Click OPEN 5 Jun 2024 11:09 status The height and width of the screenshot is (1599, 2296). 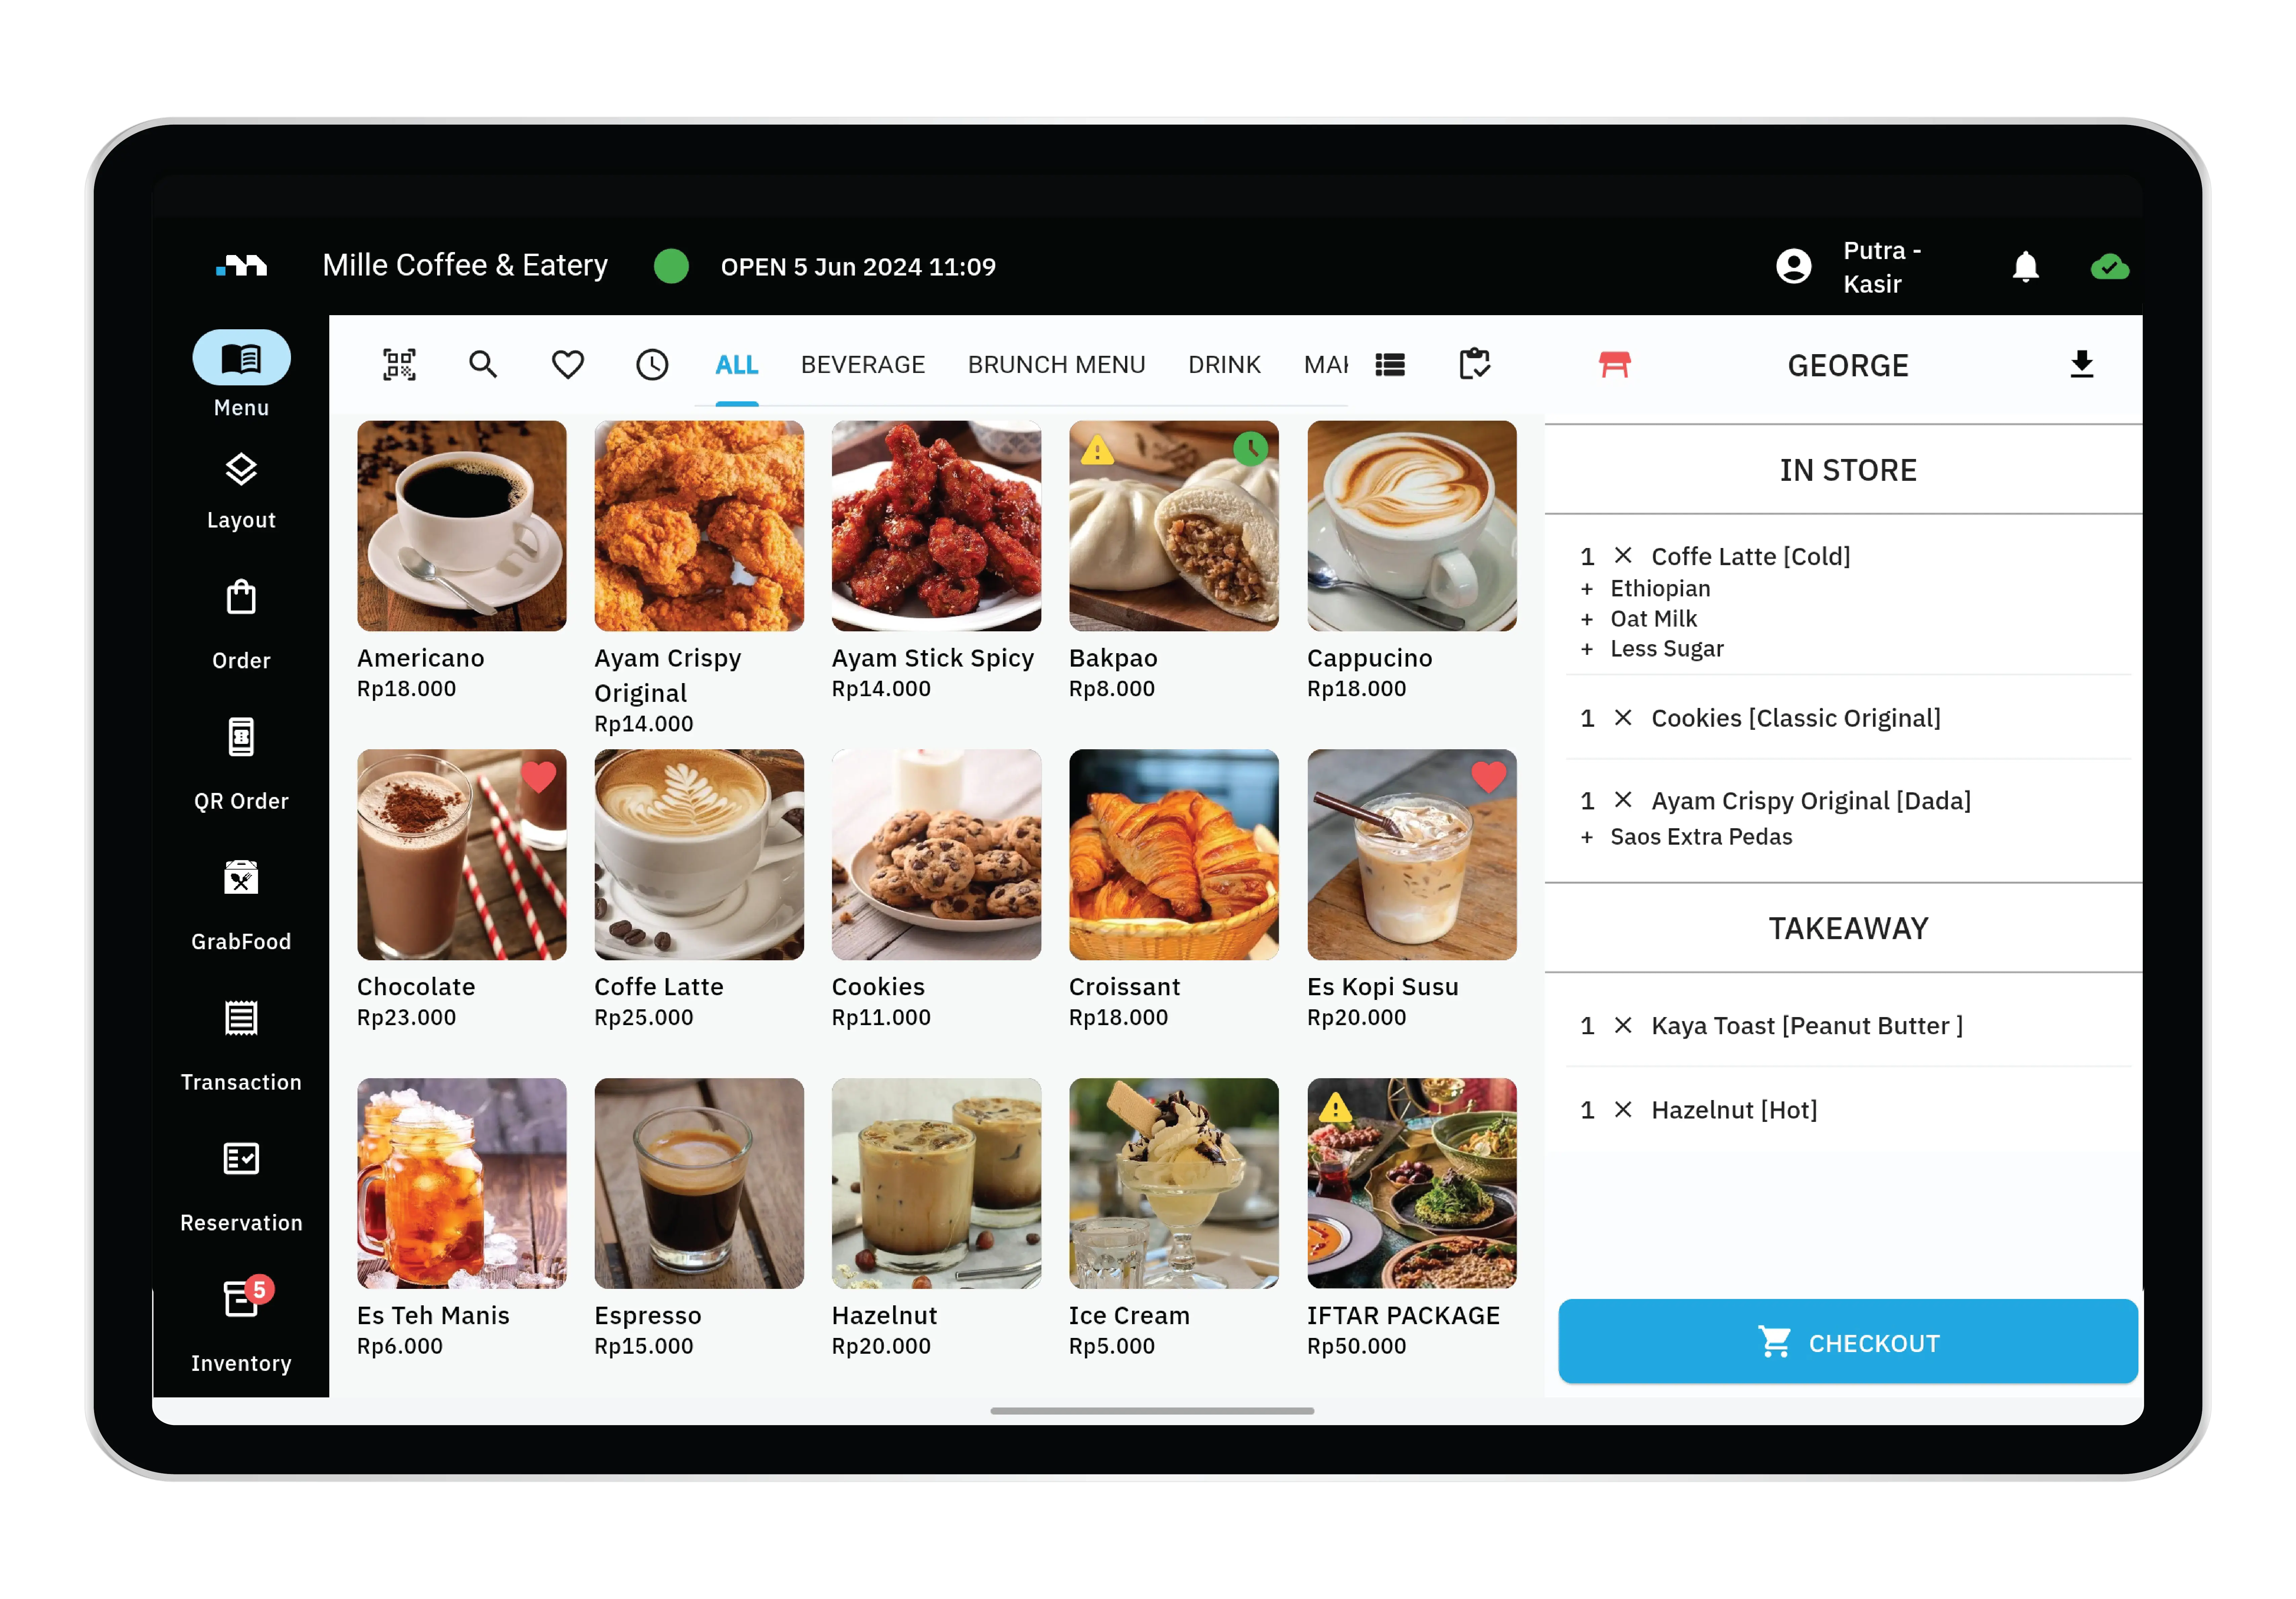pos(858,267)
